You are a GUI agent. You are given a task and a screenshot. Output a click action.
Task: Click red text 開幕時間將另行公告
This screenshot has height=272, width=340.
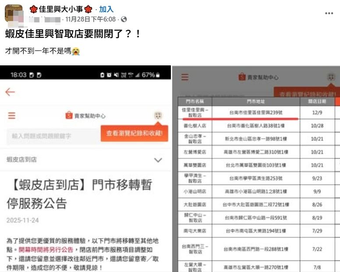(46, 250)
